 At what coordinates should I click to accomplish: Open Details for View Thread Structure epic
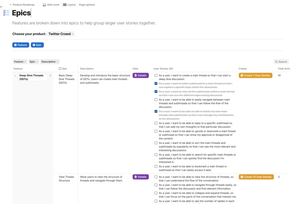pos(141,177)
